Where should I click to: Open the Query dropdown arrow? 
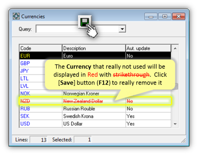point(122,29)
